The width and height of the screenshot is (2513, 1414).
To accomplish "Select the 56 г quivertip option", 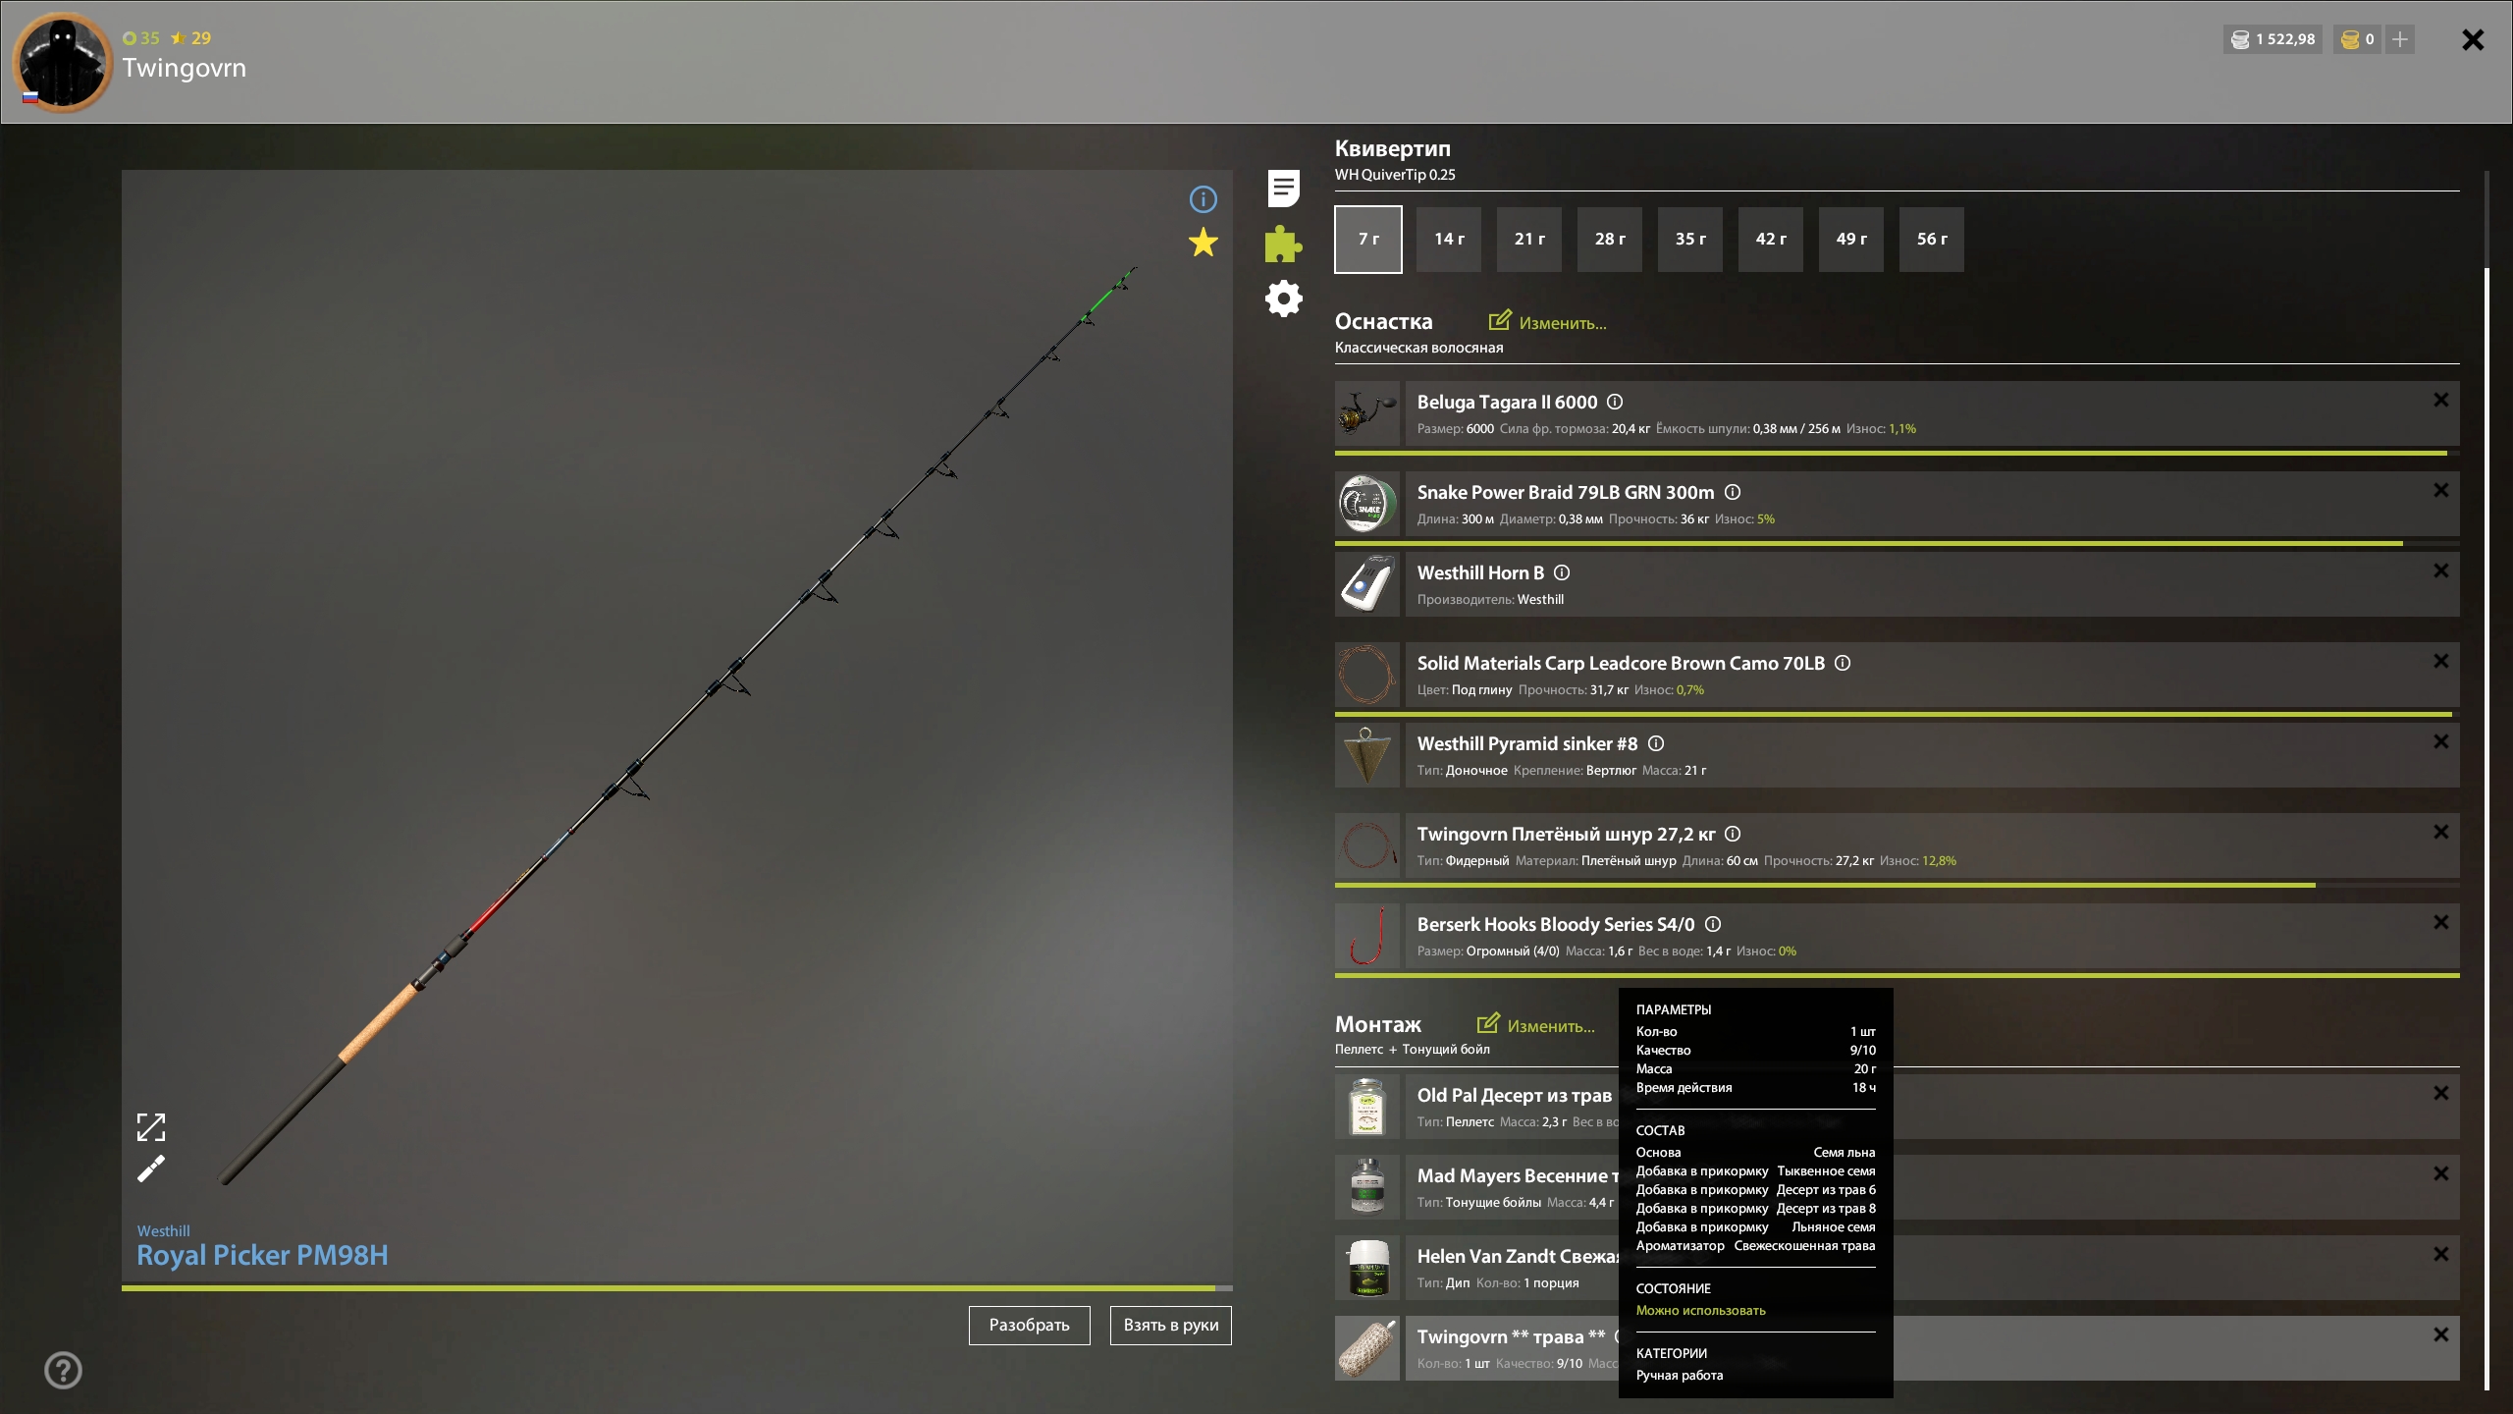I will pos(1931,239).
